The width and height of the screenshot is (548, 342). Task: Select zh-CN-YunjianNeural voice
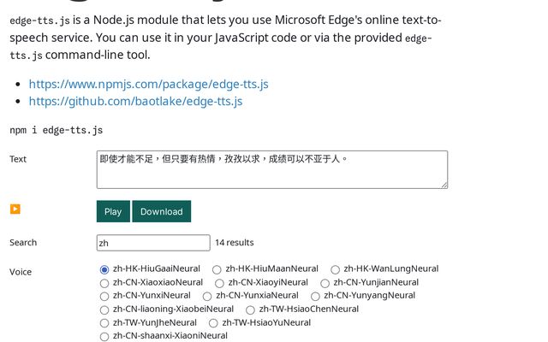click(x=325, y=283)
